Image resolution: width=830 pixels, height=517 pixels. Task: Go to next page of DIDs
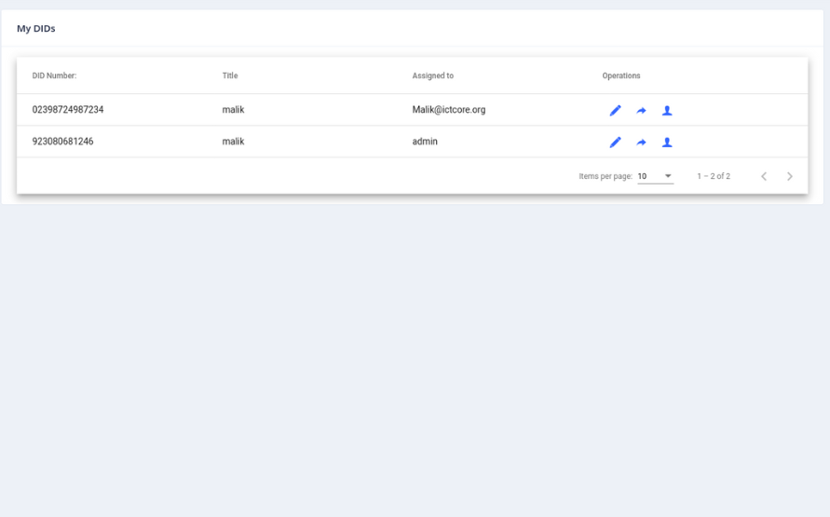point(789,176)
